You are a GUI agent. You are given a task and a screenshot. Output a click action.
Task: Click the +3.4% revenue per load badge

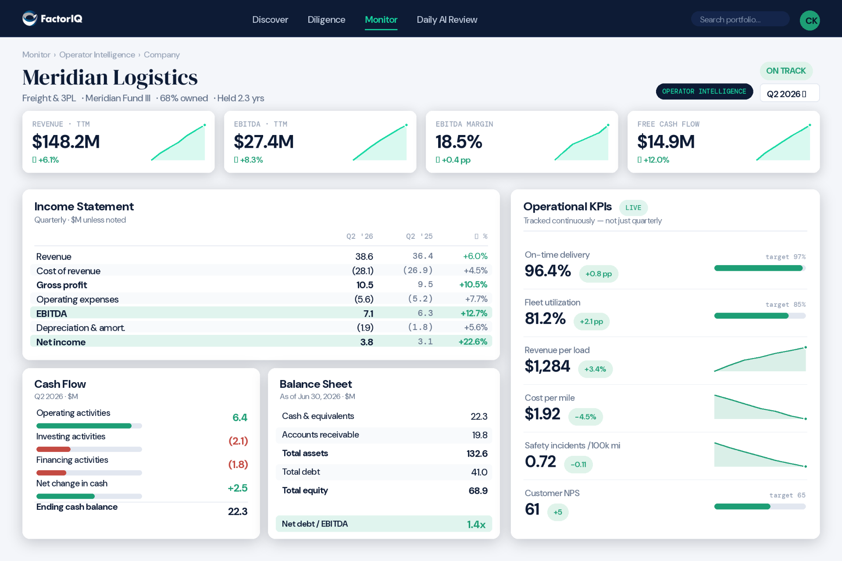coord(595,369)
